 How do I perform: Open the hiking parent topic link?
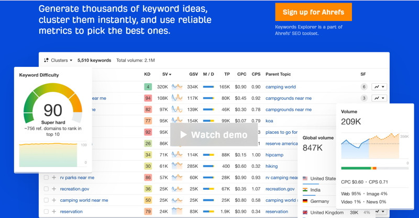[271, 166]
